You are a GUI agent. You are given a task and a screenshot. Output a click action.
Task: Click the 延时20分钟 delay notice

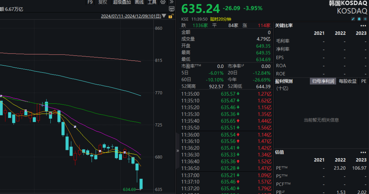220,19
